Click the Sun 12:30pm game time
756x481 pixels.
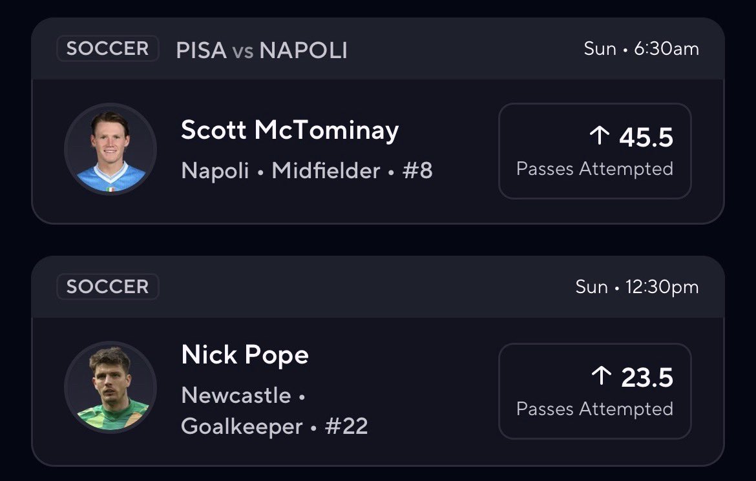pyautogui.click(x=637, y=287)
